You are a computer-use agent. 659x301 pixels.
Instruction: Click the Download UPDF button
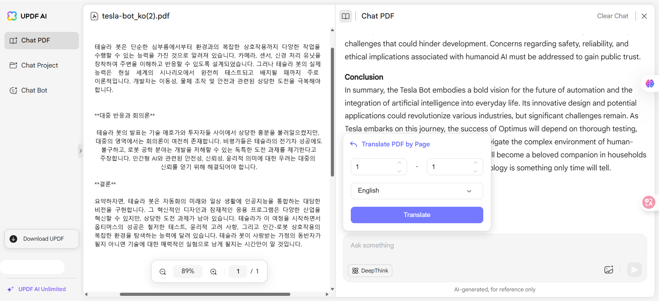(42, 239)
